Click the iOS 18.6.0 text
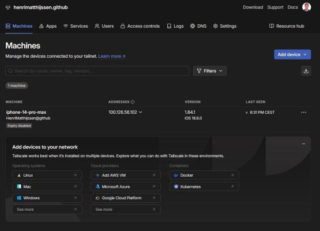Viewport: 320px width, 231px height. tap(193, 118)
